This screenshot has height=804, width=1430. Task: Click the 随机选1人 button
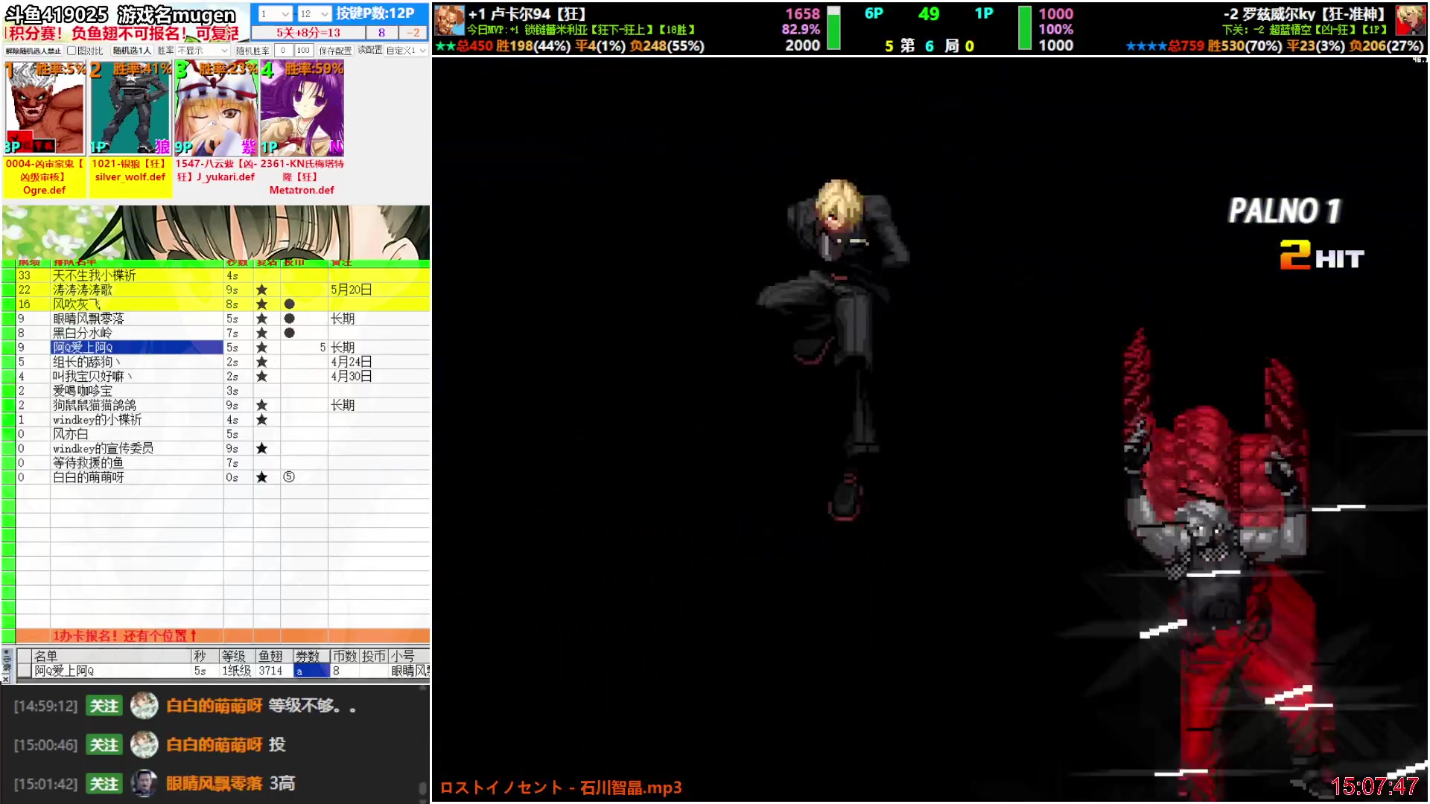(x=132, y=51)
